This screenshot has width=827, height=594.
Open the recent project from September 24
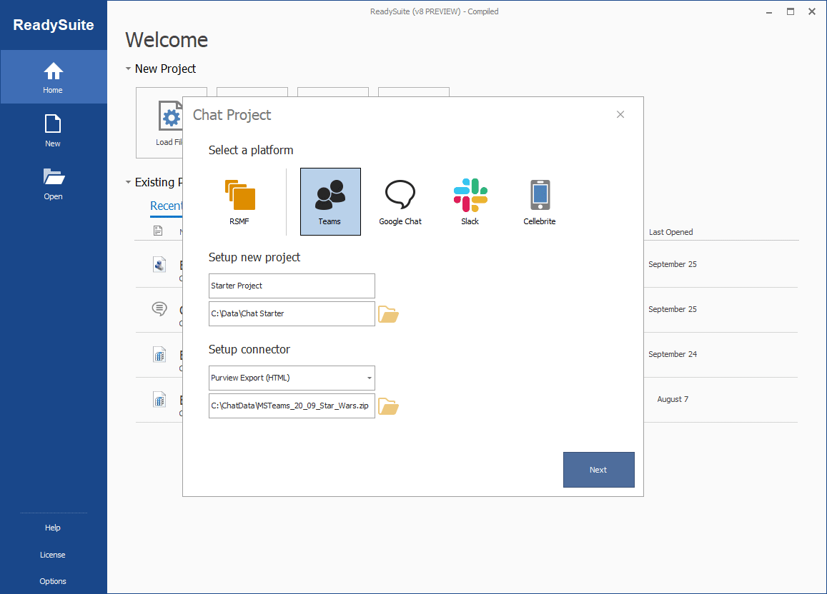tap(159, 354)
